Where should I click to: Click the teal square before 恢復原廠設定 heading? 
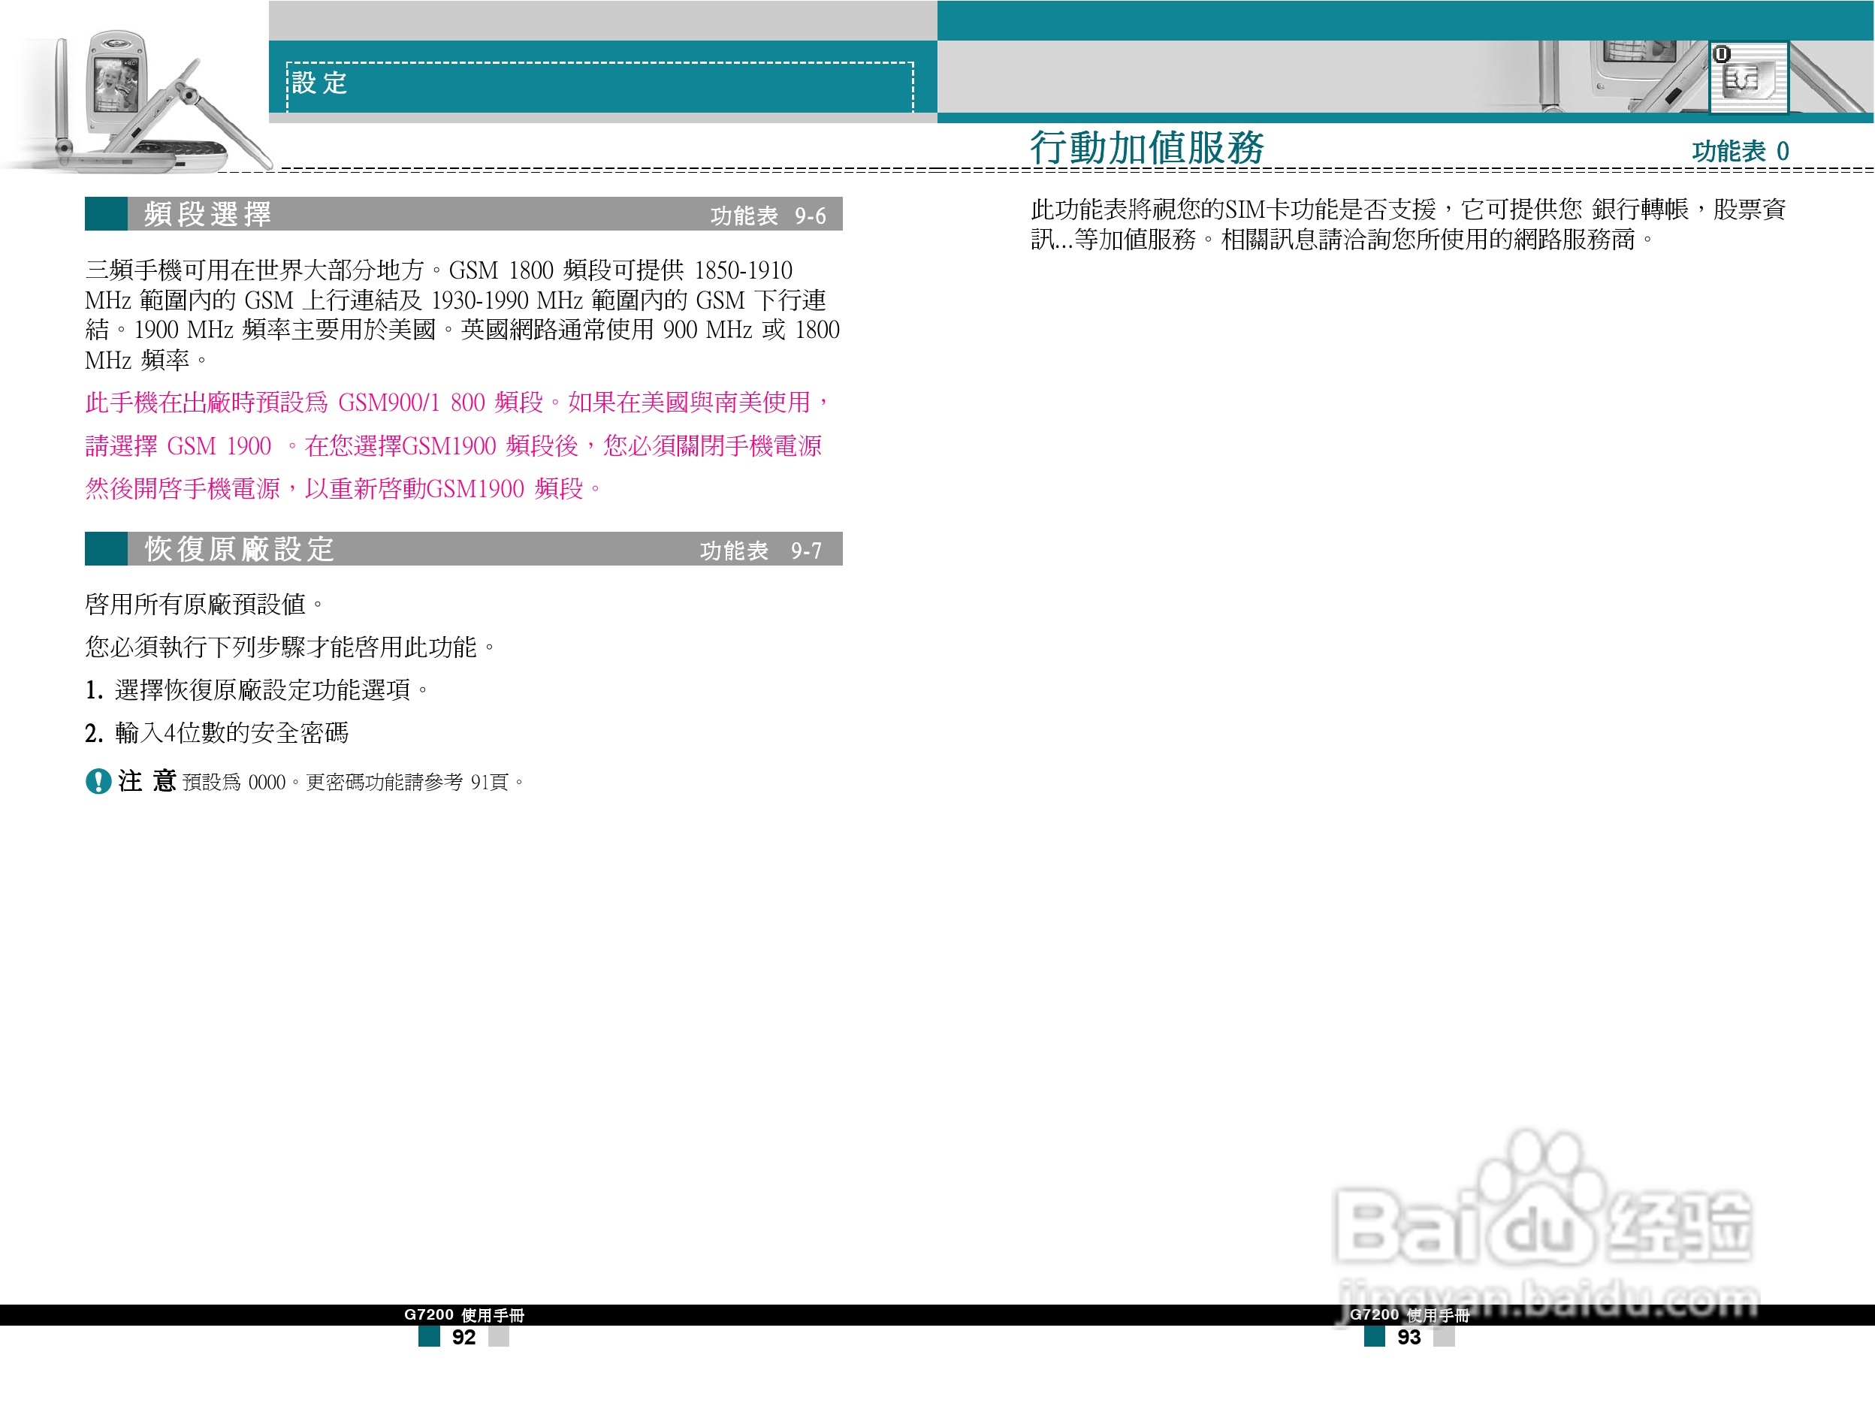[x=106, y=551]
